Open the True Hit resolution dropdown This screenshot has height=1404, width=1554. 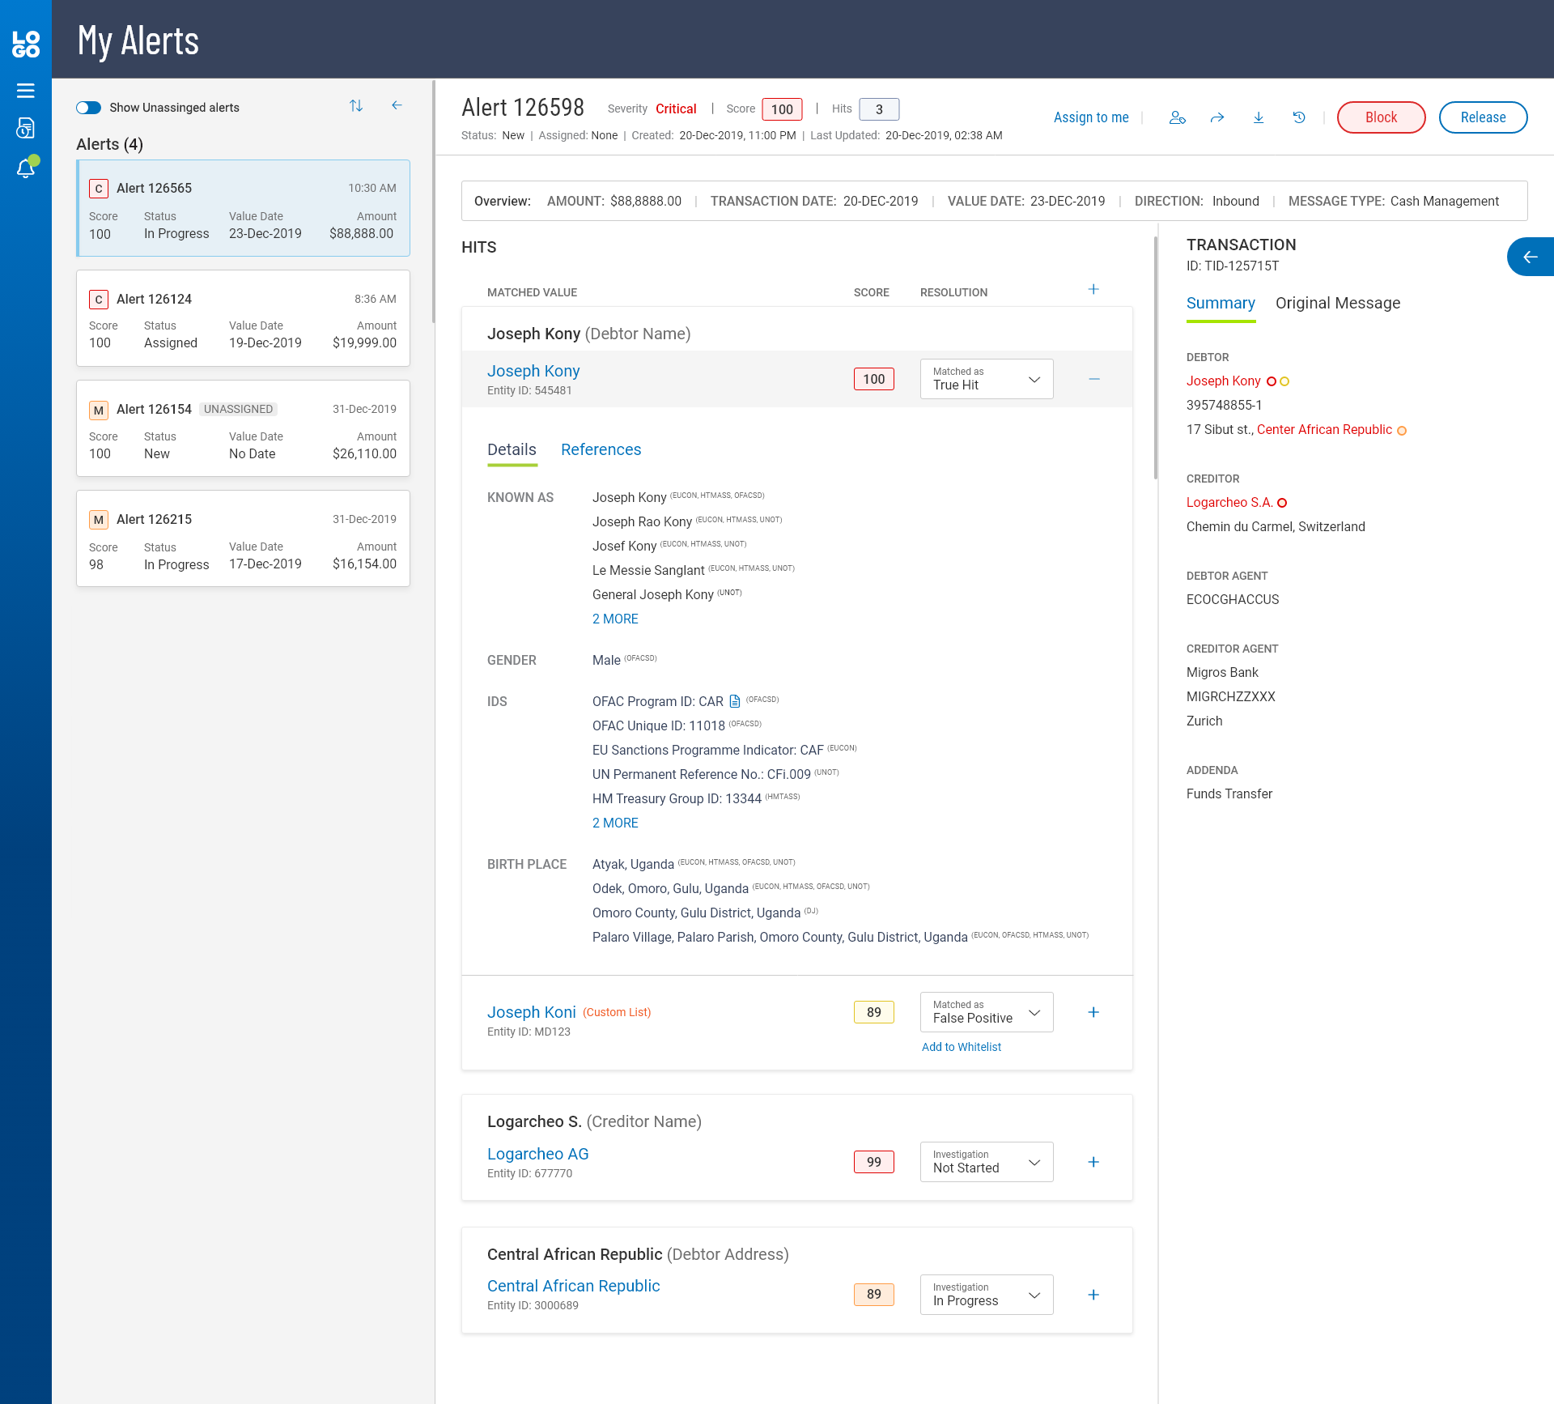pyautogui.click(x=986, y=379)
